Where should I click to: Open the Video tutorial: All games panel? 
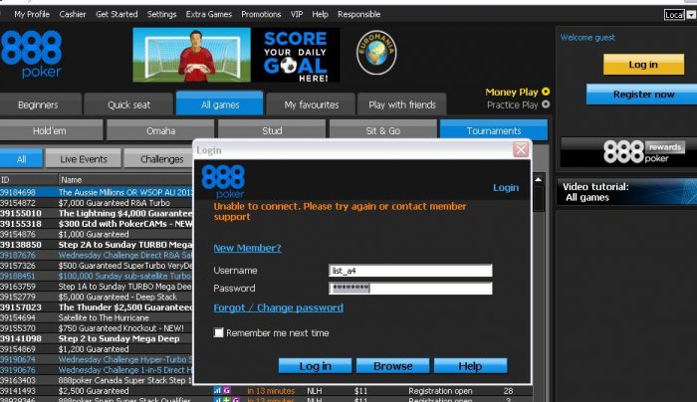pos(626,192)
